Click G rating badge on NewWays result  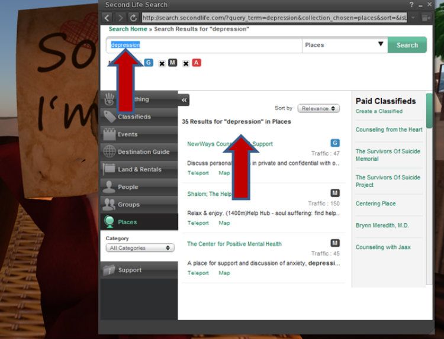coord(335,143)
